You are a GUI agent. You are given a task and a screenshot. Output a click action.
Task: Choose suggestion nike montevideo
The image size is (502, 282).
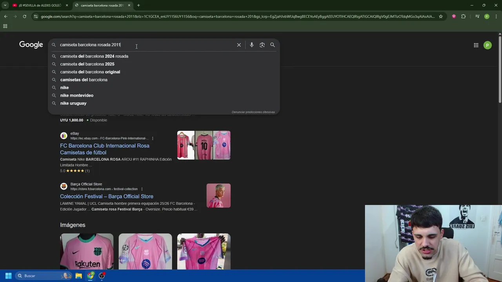coord(76,95)
